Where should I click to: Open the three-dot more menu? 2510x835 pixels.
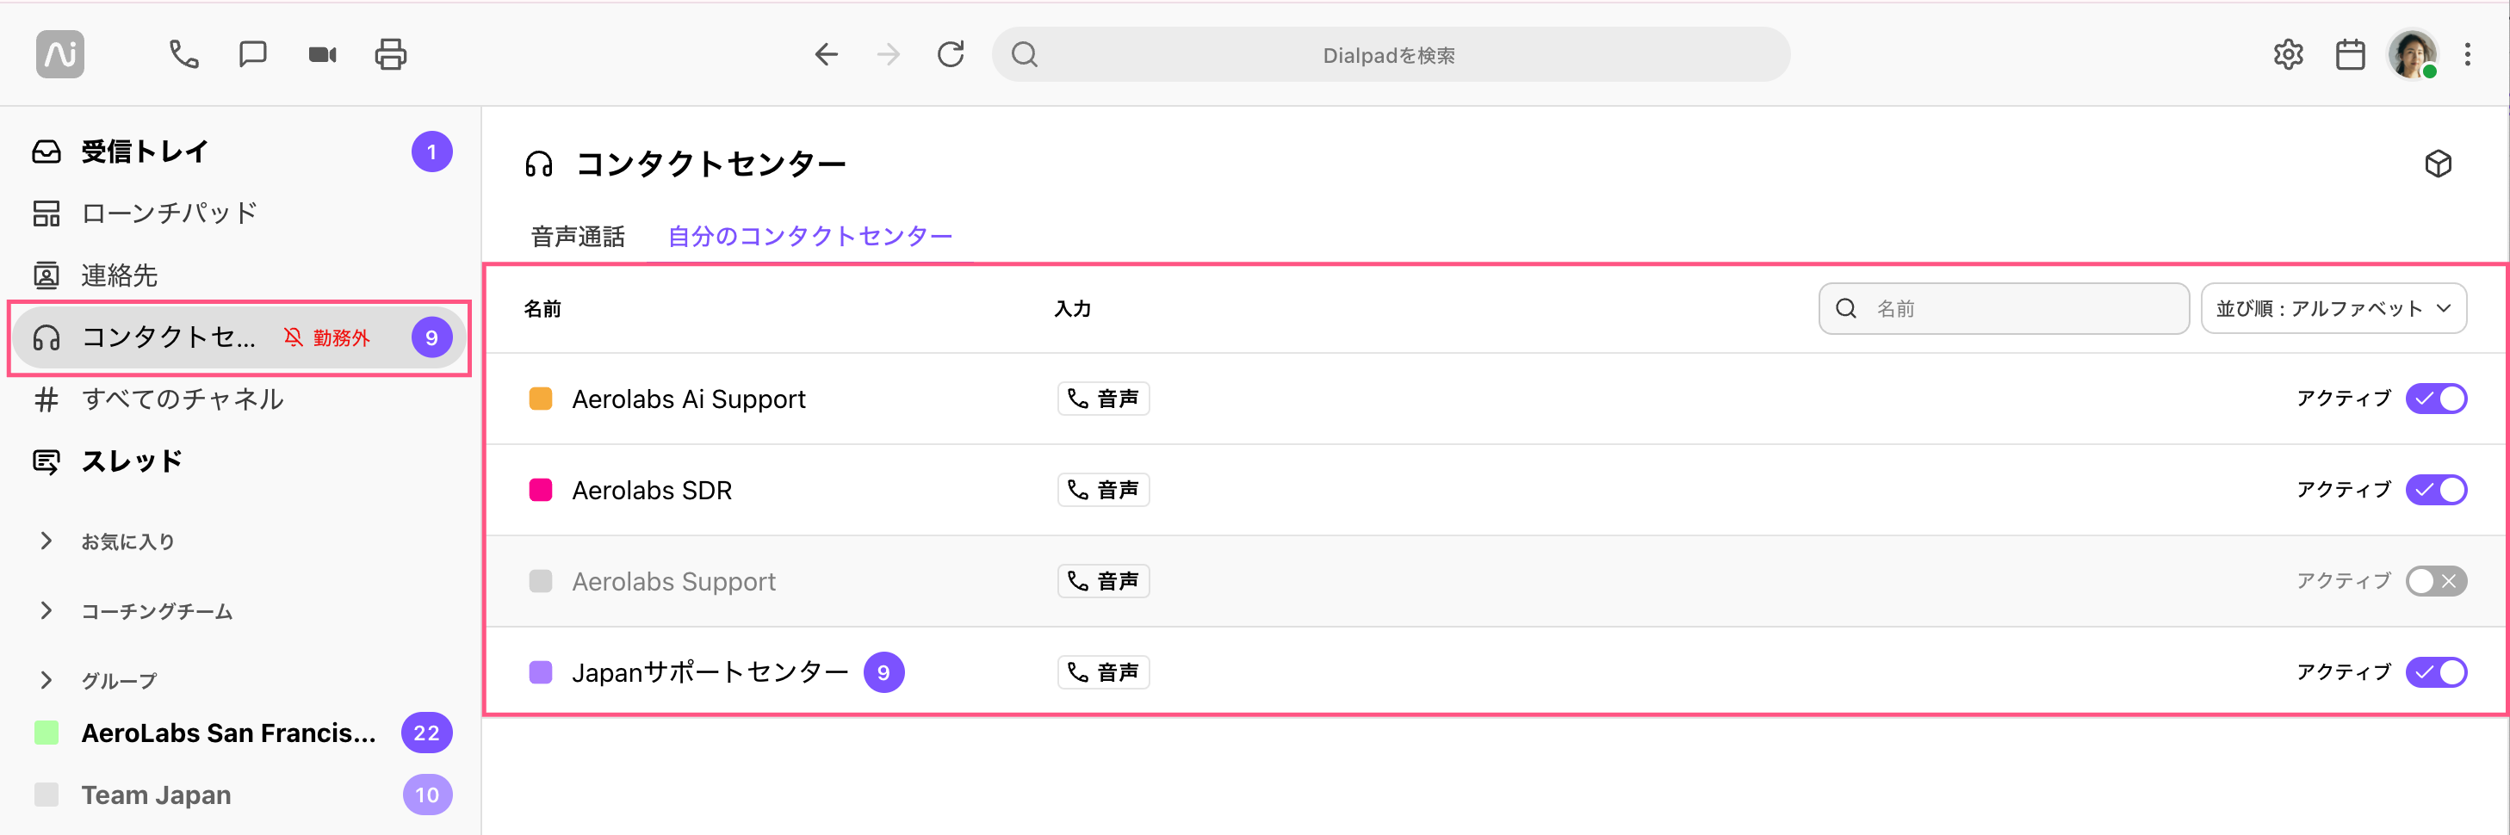point(2467,54)
